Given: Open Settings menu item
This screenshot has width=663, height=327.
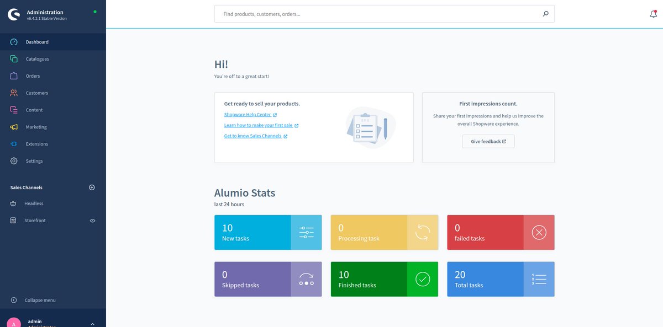Looking at the screenshot, I should coord(53,161).
